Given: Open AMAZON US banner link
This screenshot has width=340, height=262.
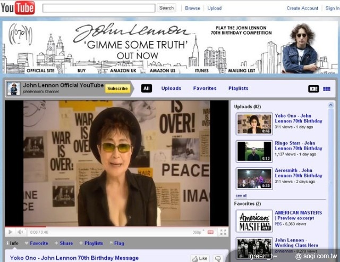Looking at the screenshot, I should [x=163, y=70].
